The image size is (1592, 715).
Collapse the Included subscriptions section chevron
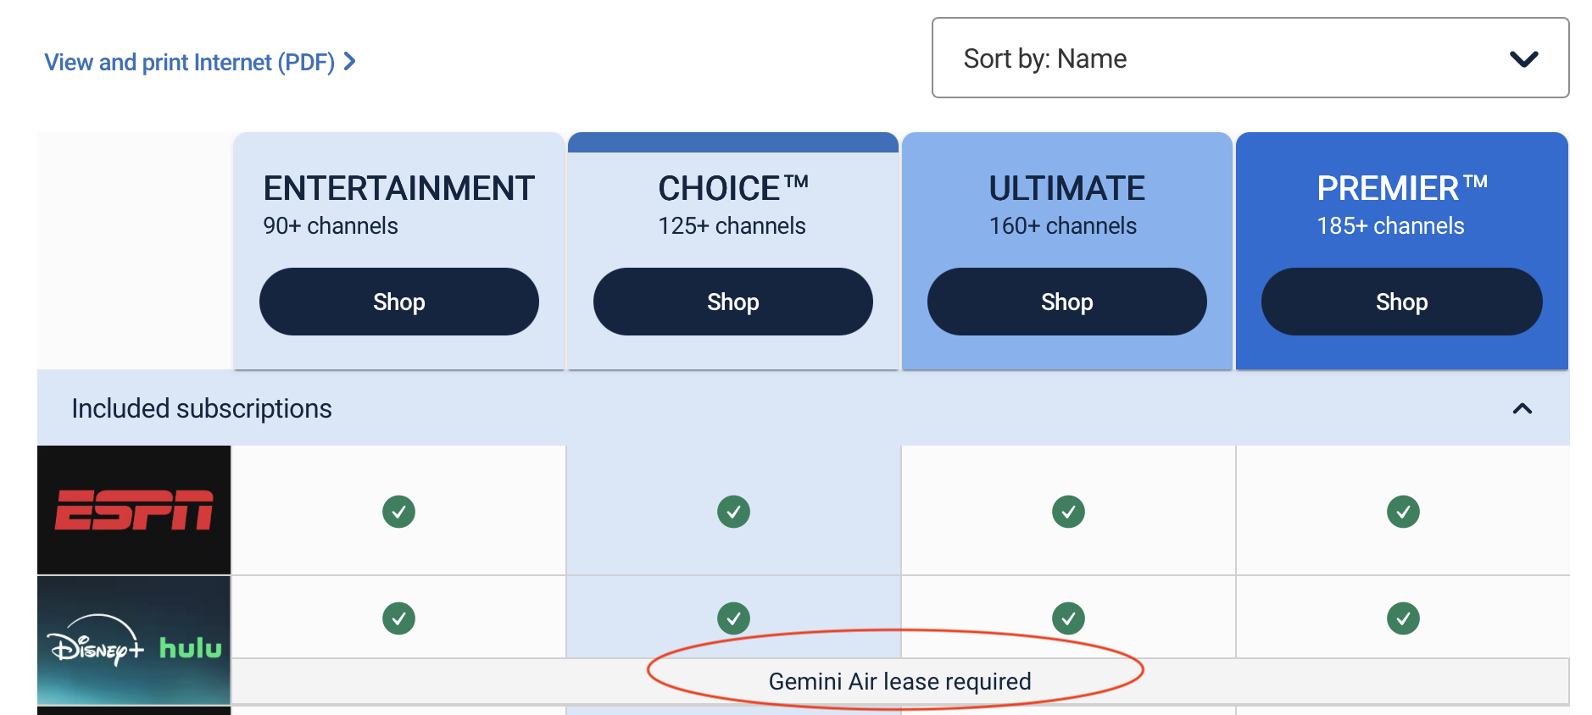click(1522, 409)
